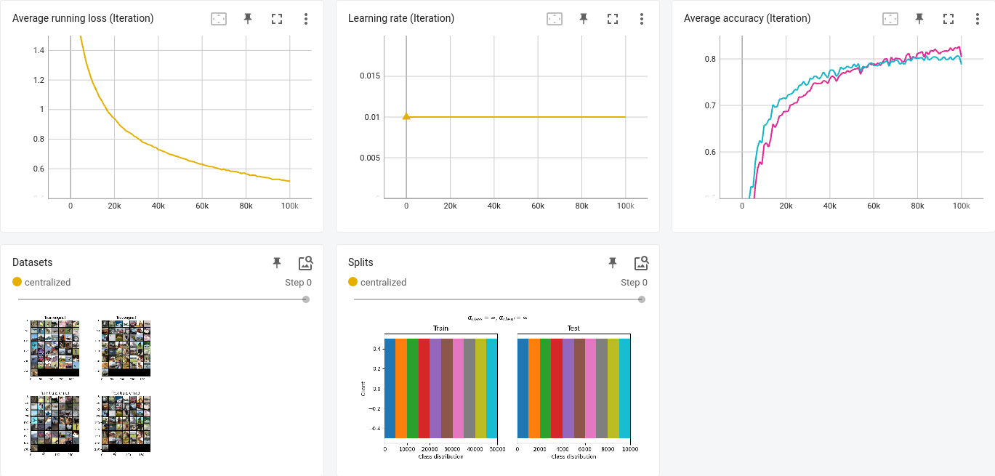Image resolution: width=995 pixels, height=476 pixels.
Task: Pin the Average accuracy card
Action: pos(919,19)
